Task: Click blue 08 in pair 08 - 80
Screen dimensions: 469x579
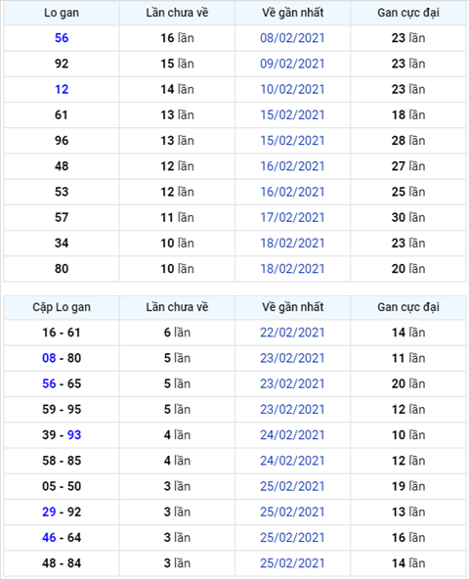Action: click(x=49, y=358)
